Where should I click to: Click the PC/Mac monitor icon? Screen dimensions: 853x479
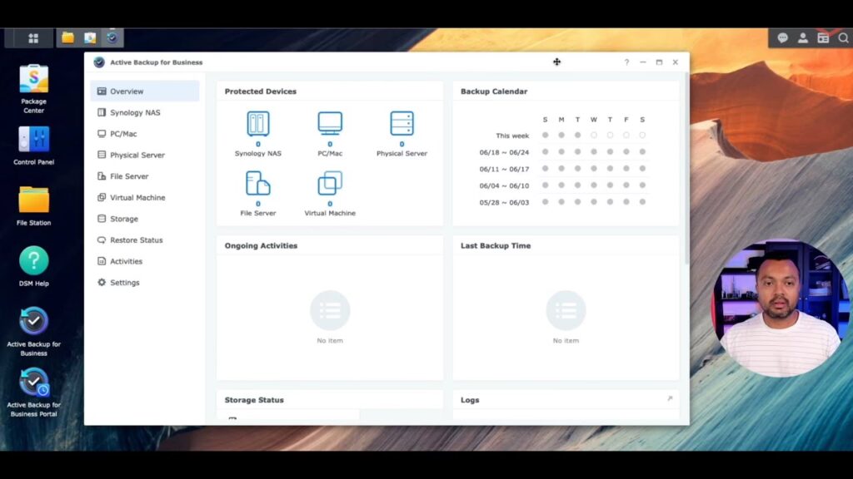point(330,124)
